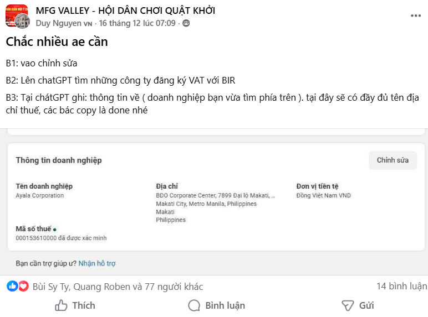Image resolution: width=428 pixels, height=317 pixels.
Task: Open the 14 bình luận comments link
Action: click(401, 286)
